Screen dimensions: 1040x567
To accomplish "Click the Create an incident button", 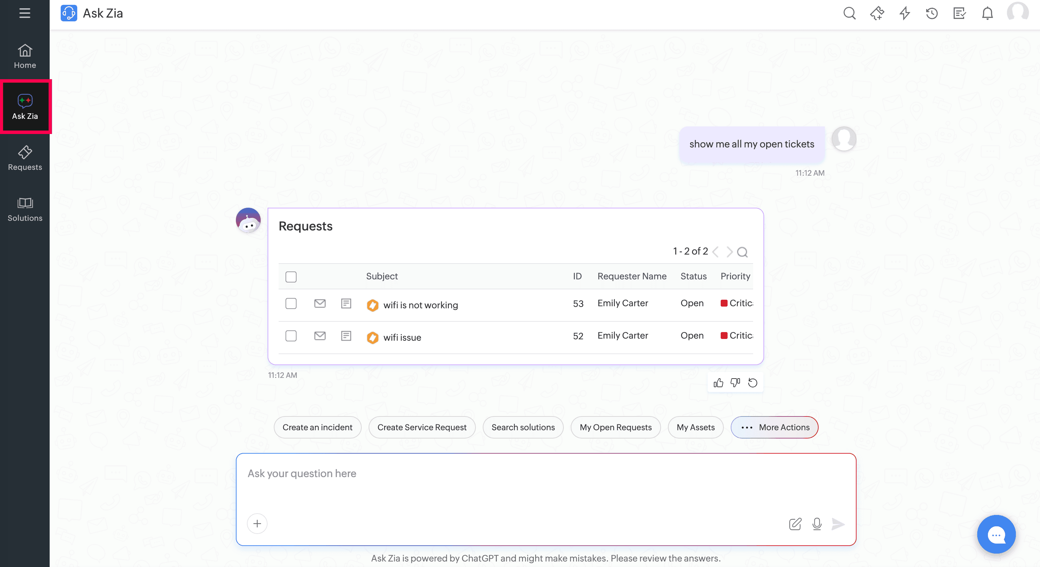I will [317, 427].
